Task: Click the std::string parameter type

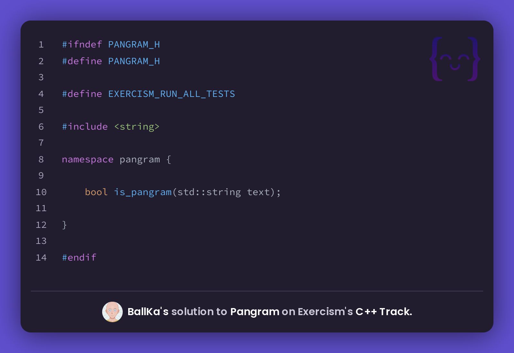Action: (x=209, y=193)
